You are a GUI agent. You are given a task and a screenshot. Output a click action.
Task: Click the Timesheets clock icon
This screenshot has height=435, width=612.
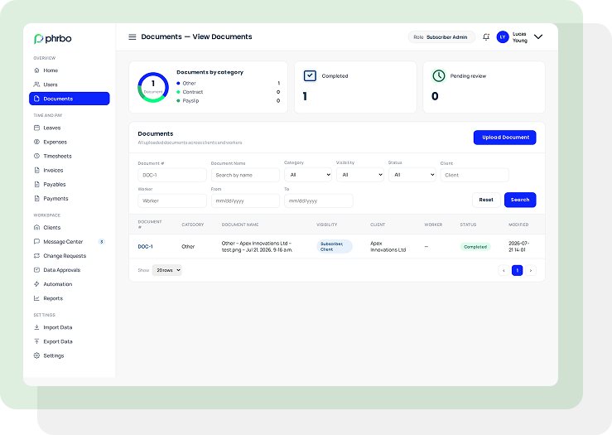36,156
